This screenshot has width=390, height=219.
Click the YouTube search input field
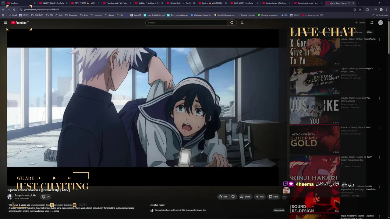pyautogui.click(x=186, y=23)
